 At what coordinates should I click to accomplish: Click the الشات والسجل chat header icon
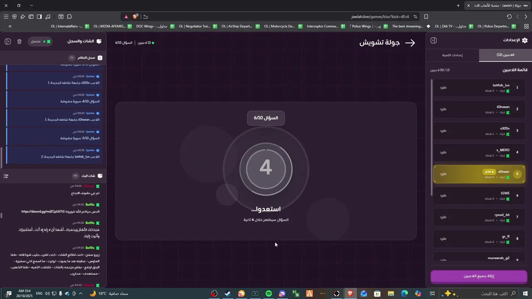point(99,42)
